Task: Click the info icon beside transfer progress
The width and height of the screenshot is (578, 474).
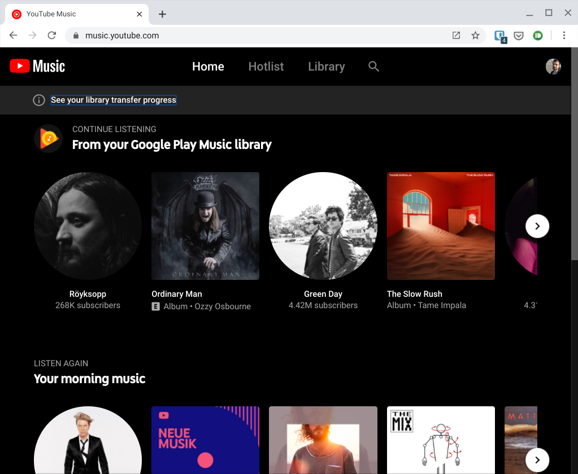Action: coord(38,100)
